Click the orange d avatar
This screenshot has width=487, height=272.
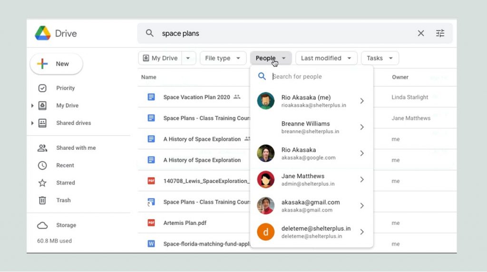pyautogui.click(x=265, y=232)
